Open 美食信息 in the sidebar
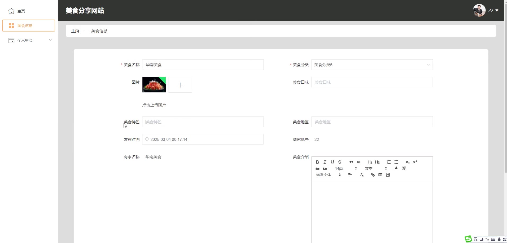 click(x=29, y=26)
